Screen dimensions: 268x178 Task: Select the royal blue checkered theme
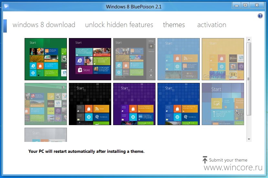pos(178,104)
